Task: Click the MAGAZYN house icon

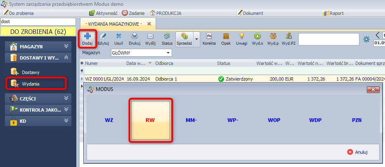Action: [14, 46]
